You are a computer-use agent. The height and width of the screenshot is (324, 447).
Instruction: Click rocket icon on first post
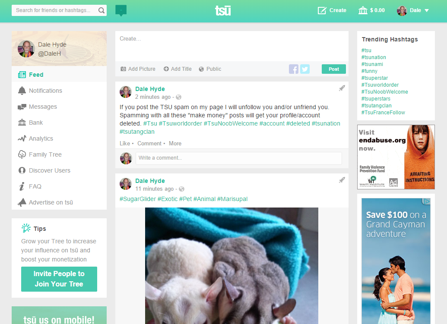342,88
